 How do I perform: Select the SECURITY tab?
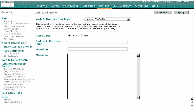click(x=105, y=6)
